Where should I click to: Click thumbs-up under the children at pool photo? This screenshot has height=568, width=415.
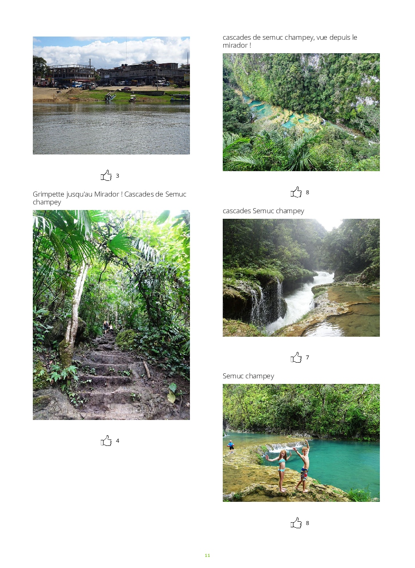point(296,523)
